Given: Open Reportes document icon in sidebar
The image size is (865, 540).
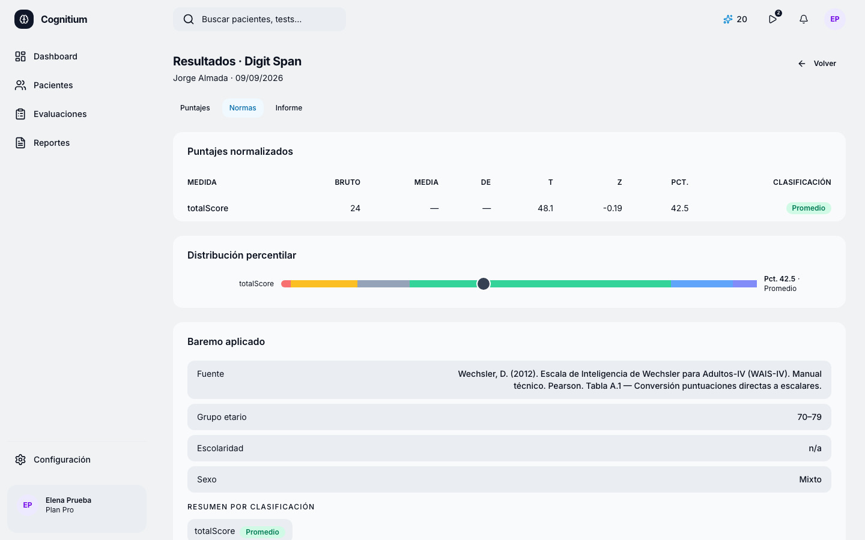Looking at the screenshot, I should coord(20,143).
